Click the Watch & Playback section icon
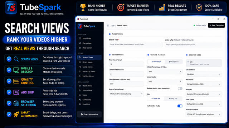229x128 pixels. tap(148, 55)
